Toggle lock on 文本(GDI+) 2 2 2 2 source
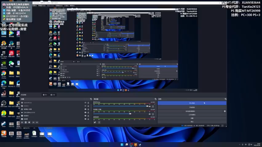 [x=88, y=112]
